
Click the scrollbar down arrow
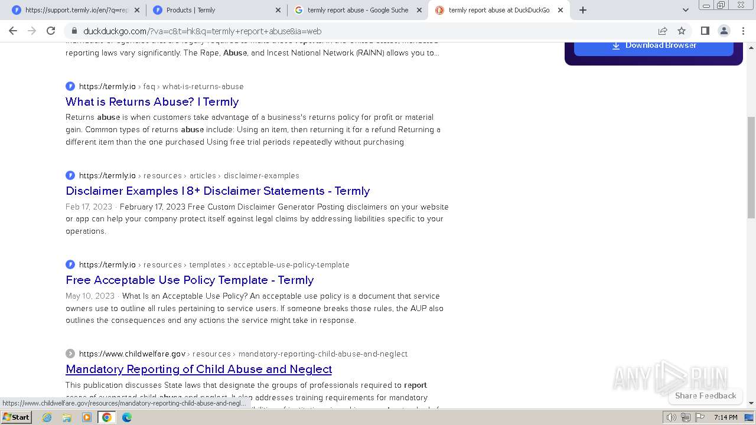(x=751, y=403)
